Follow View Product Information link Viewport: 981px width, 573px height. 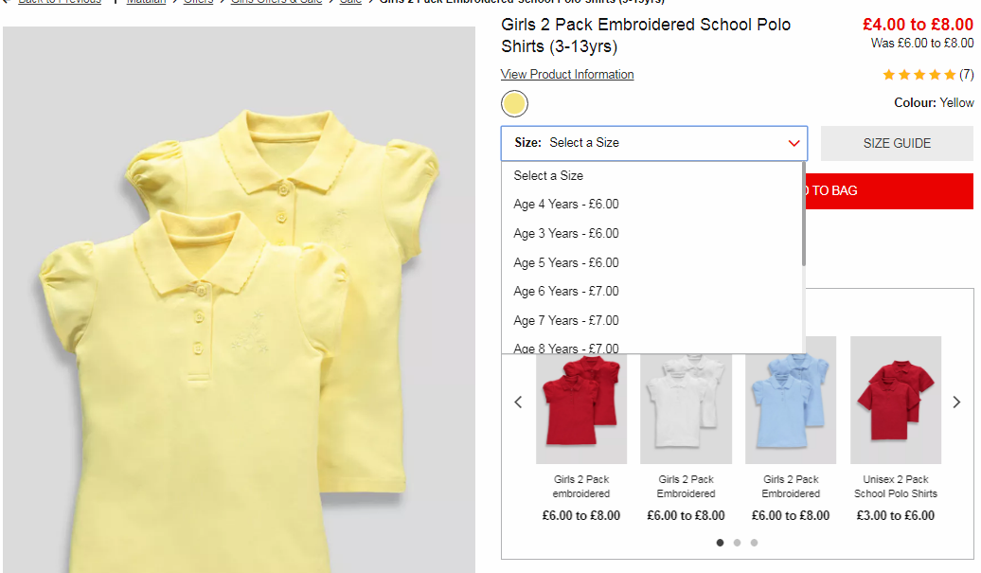coord(567,75)
